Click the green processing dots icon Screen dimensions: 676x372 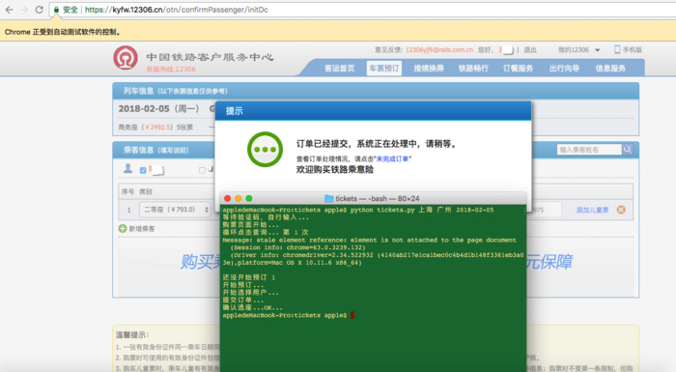266,150
